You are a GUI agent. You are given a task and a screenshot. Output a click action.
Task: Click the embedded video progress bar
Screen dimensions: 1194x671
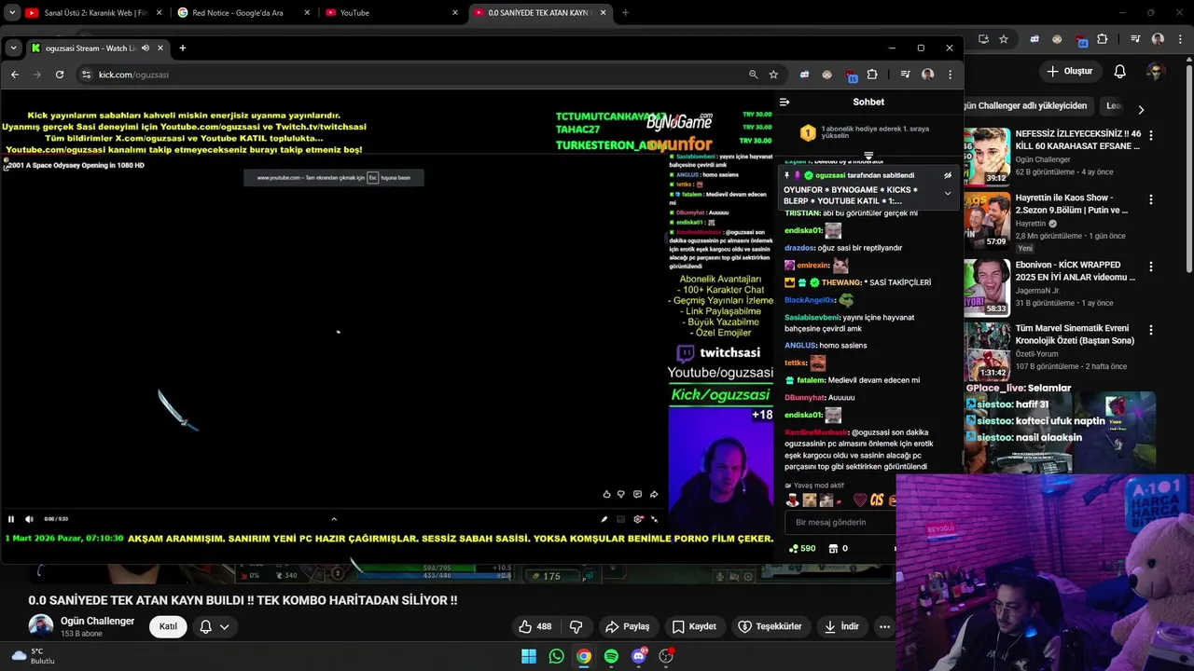pyautogui.click(x=332, y=509)
